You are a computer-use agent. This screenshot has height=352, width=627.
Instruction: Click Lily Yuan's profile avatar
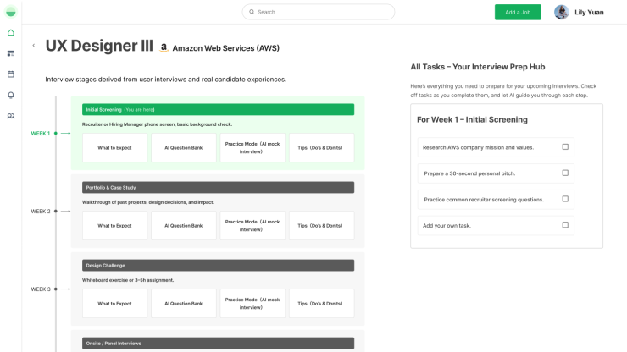point(561,12)
